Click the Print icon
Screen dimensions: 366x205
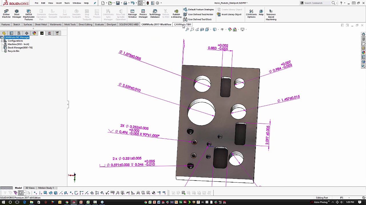[125, 3]
